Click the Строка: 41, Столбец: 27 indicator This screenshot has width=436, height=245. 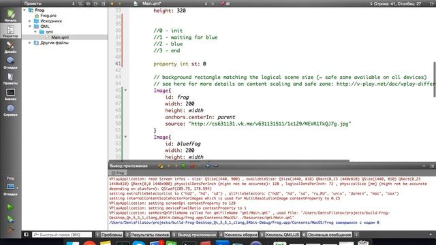(398, 3)
